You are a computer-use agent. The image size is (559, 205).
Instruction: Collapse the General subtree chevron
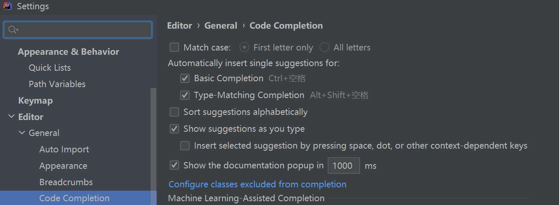22,133
